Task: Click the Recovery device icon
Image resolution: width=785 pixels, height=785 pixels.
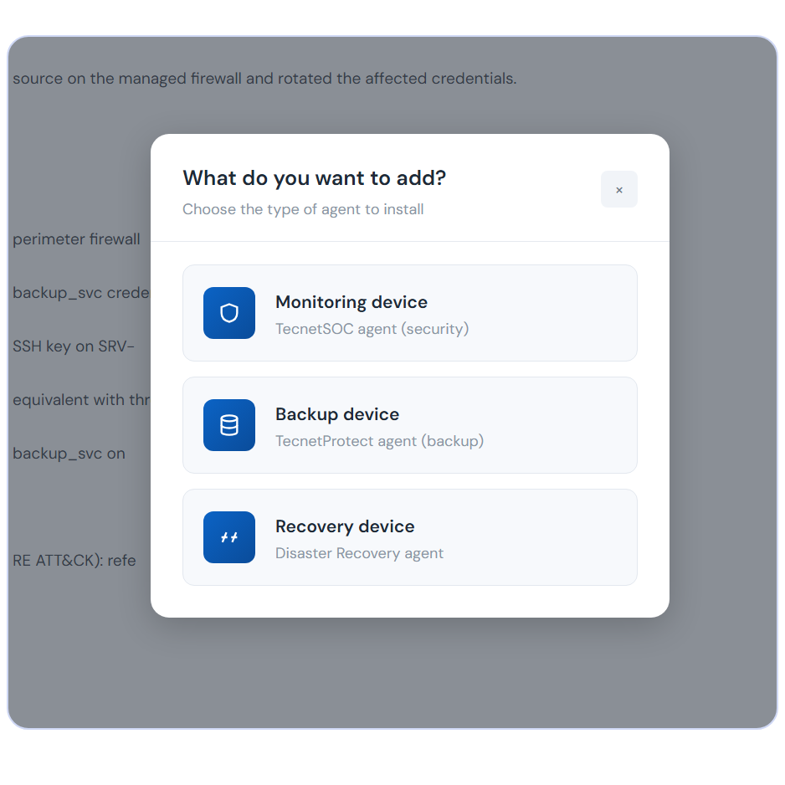Action: click(x=228, y=537)
